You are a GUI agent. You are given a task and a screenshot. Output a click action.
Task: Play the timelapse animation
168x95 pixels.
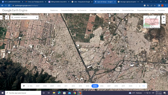24,86
